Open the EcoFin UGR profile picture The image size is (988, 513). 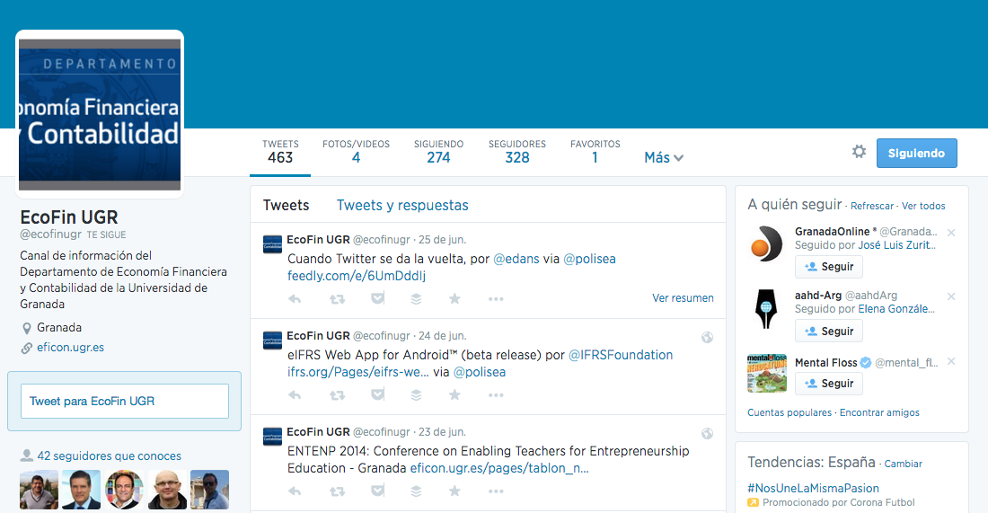[100, 112]
